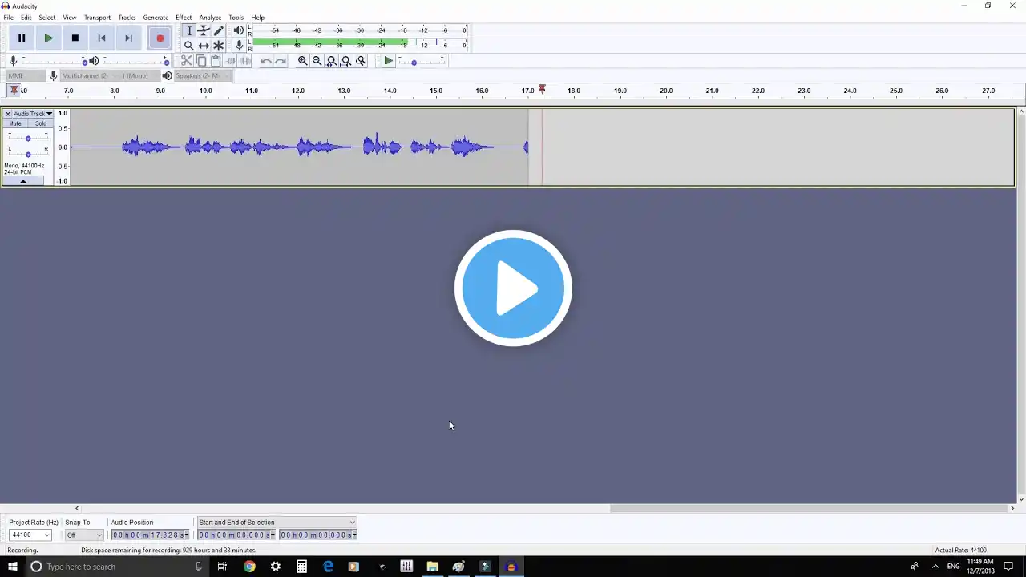Pause the recording with the Pause button

(22, 38)
